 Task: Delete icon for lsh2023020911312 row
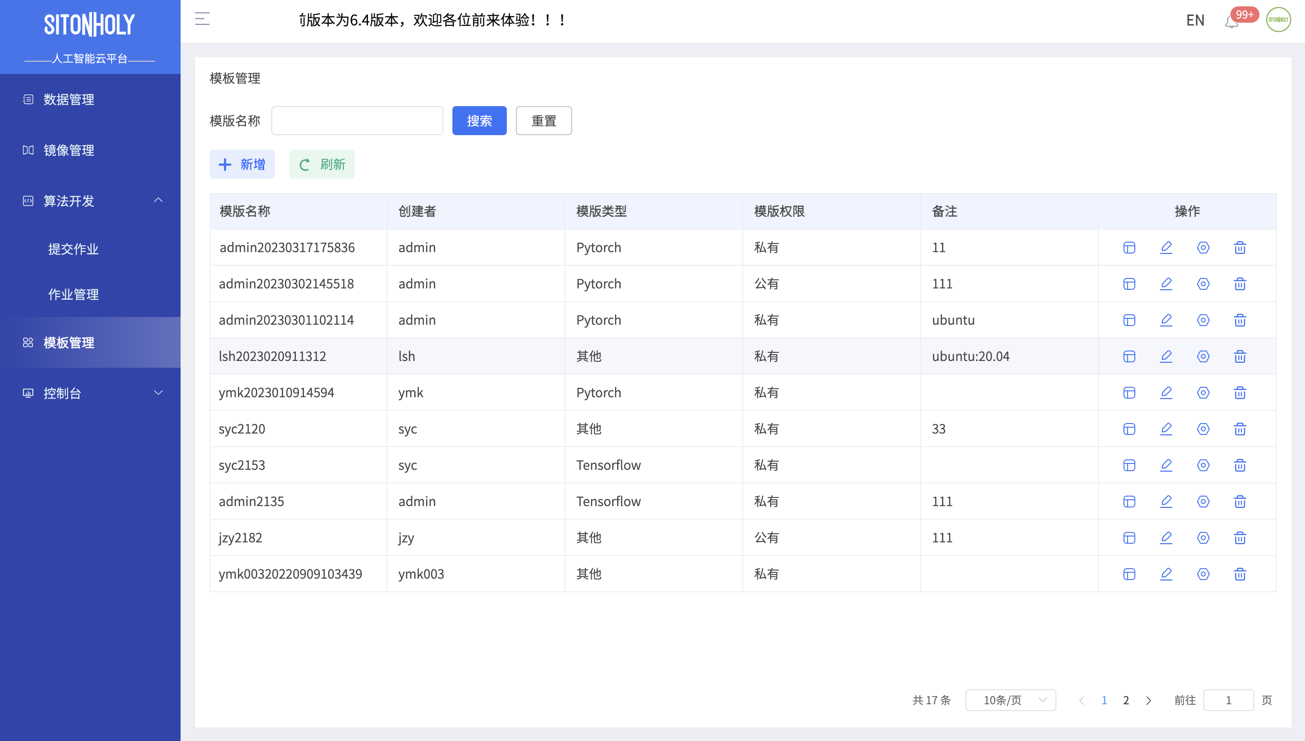pos(1240,356)
